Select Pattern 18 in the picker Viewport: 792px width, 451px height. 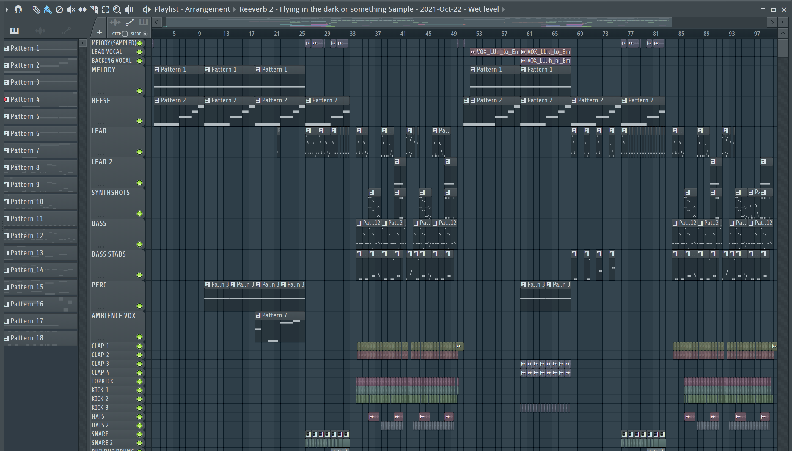pos(41,338)
